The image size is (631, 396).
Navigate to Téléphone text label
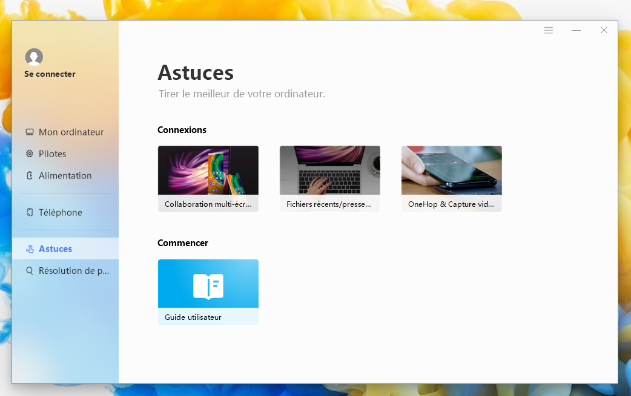point(61,213)
